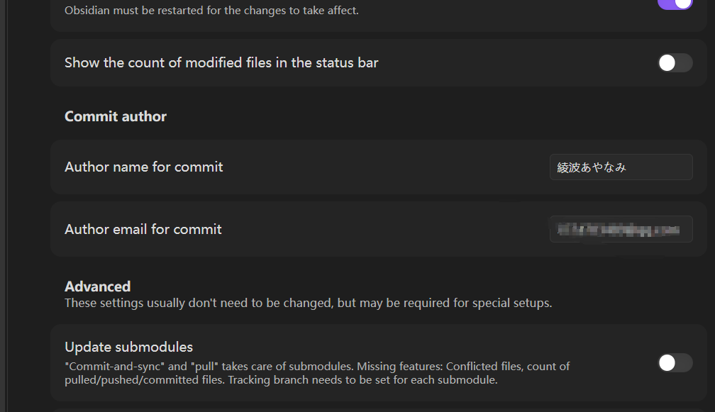This screenshot has width=715, height=412.
Task: Click the 'Author name for commit' label
Action: (143, 167)
